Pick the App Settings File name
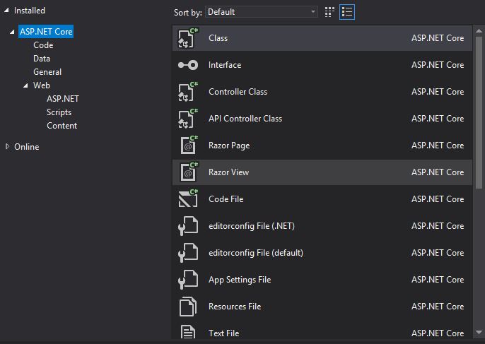Viewport: 485px width, 344px height. (x=240, y=280)
